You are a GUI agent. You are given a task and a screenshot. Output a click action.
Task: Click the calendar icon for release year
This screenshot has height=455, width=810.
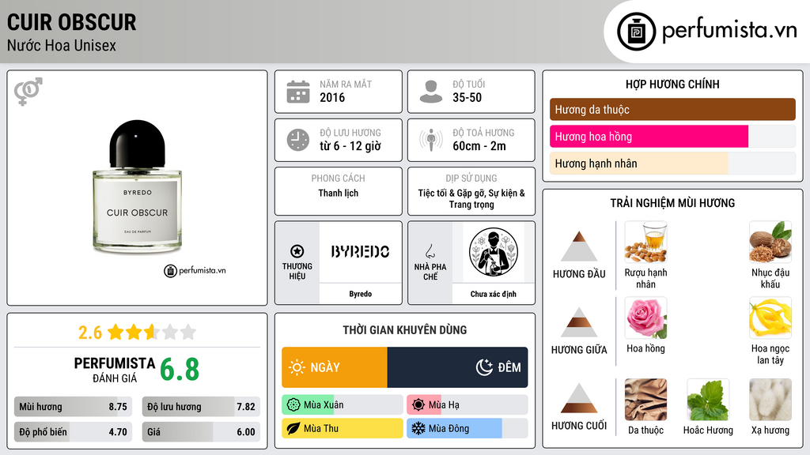click(x=298, y=92)
